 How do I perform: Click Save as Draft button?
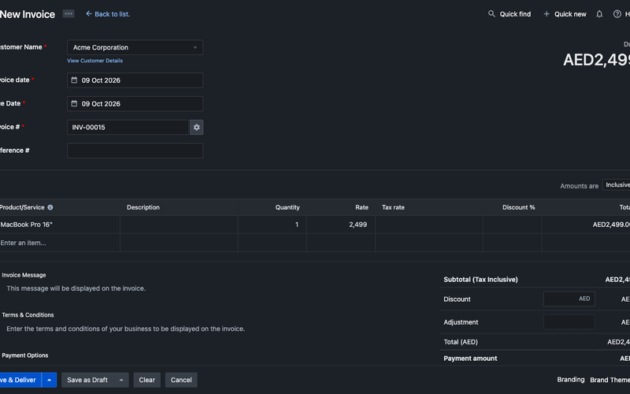point(87,380)
